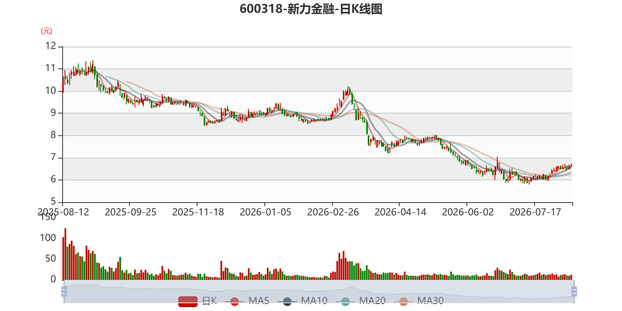Select the 2026-02-26 date axis label

(333, 212)
